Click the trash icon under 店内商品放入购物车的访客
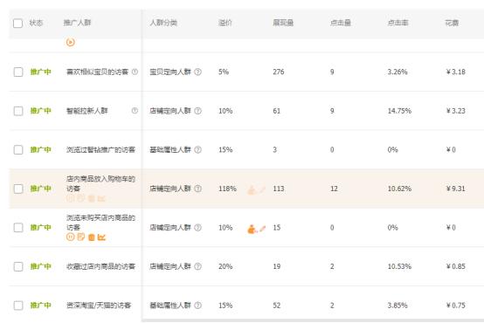Viewport: 484px width, 323px height. (x=92, y=198)
